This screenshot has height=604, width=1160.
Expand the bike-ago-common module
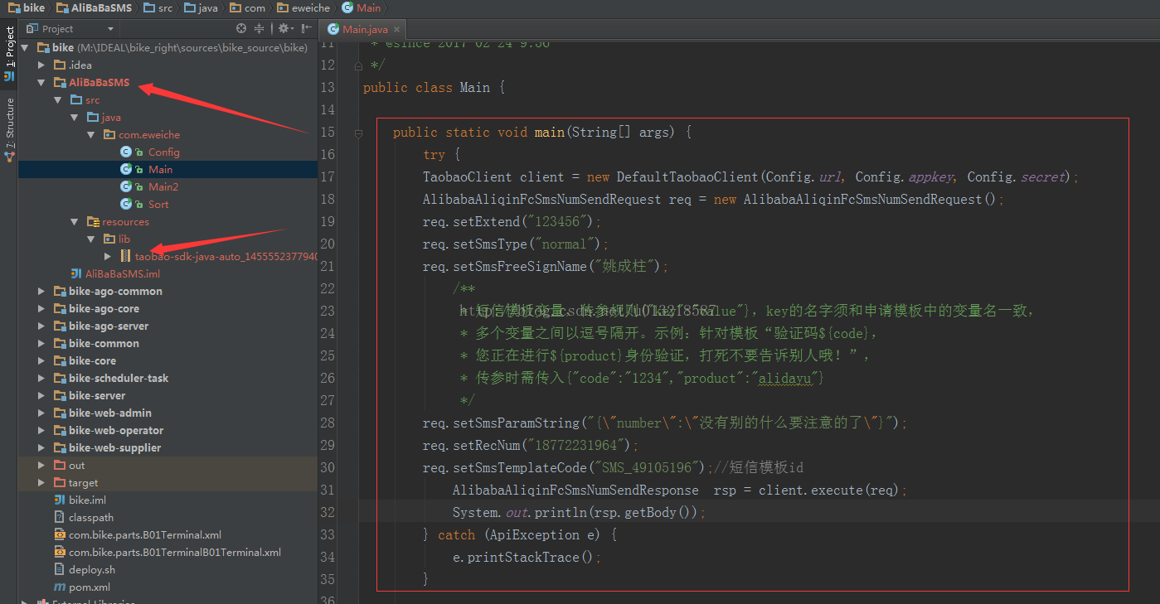coord(41,291)
